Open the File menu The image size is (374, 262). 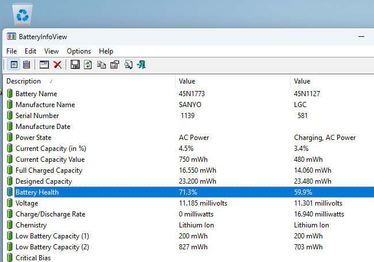(x=12, y=51)
